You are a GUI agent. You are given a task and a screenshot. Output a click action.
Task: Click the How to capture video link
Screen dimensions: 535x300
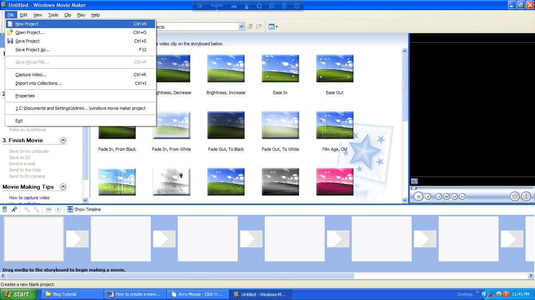tap(29, 198)
